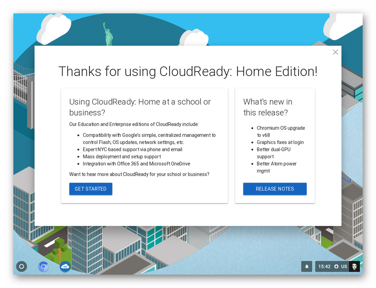Click the 'Graphics fixes at login' item
The width and height of the screenshot is (376, 288).
point(280,142)
